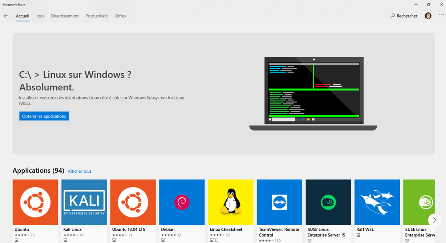Click the Ubuntu 18.04 LTS title
The width and height of the screenshot is (446, 243).
coord(128,229)
